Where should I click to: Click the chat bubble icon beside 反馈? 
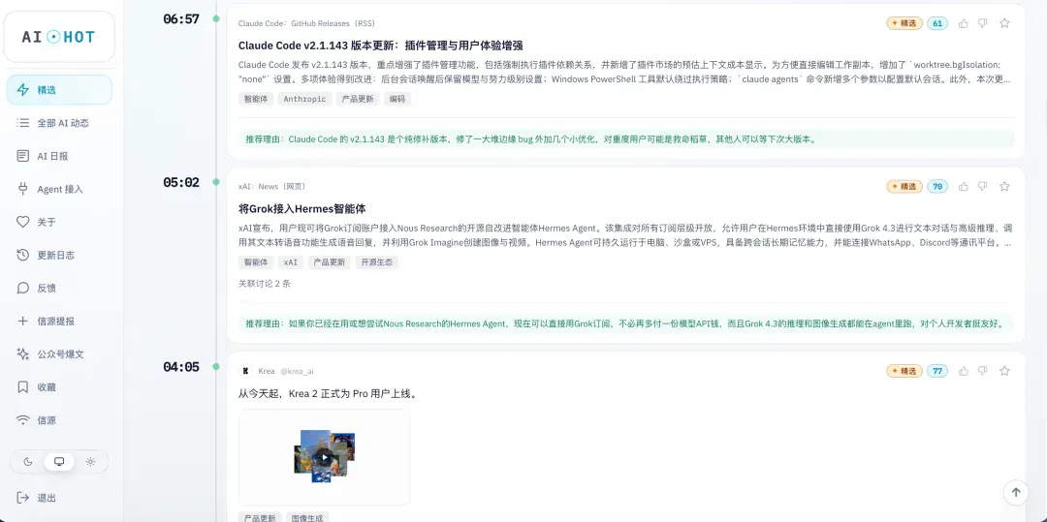click(x=23, y=288)
